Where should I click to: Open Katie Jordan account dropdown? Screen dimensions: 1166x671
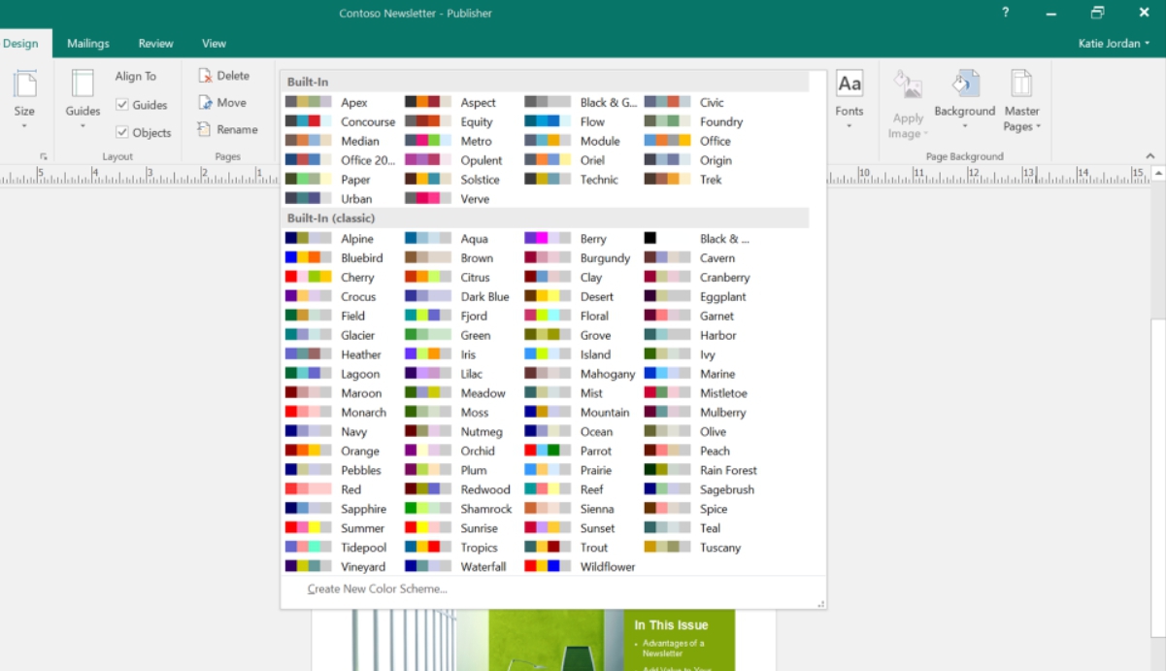(x=1114, y=44)
